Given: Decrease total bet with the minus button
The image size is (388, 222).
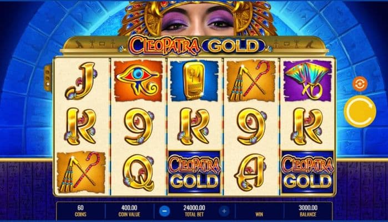Looking at the screenshot, I should click(164, 211).
